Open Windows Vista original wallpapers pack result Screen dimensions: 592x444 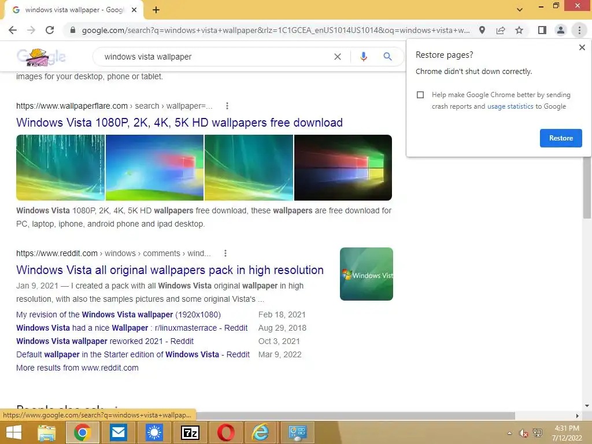pos(170,271)
